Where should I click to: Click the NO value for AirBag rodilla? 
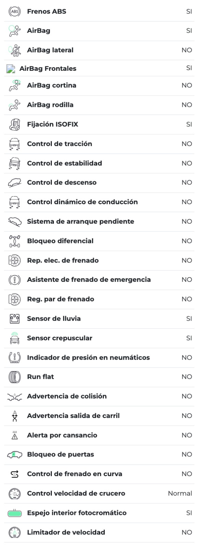[187, 105]
